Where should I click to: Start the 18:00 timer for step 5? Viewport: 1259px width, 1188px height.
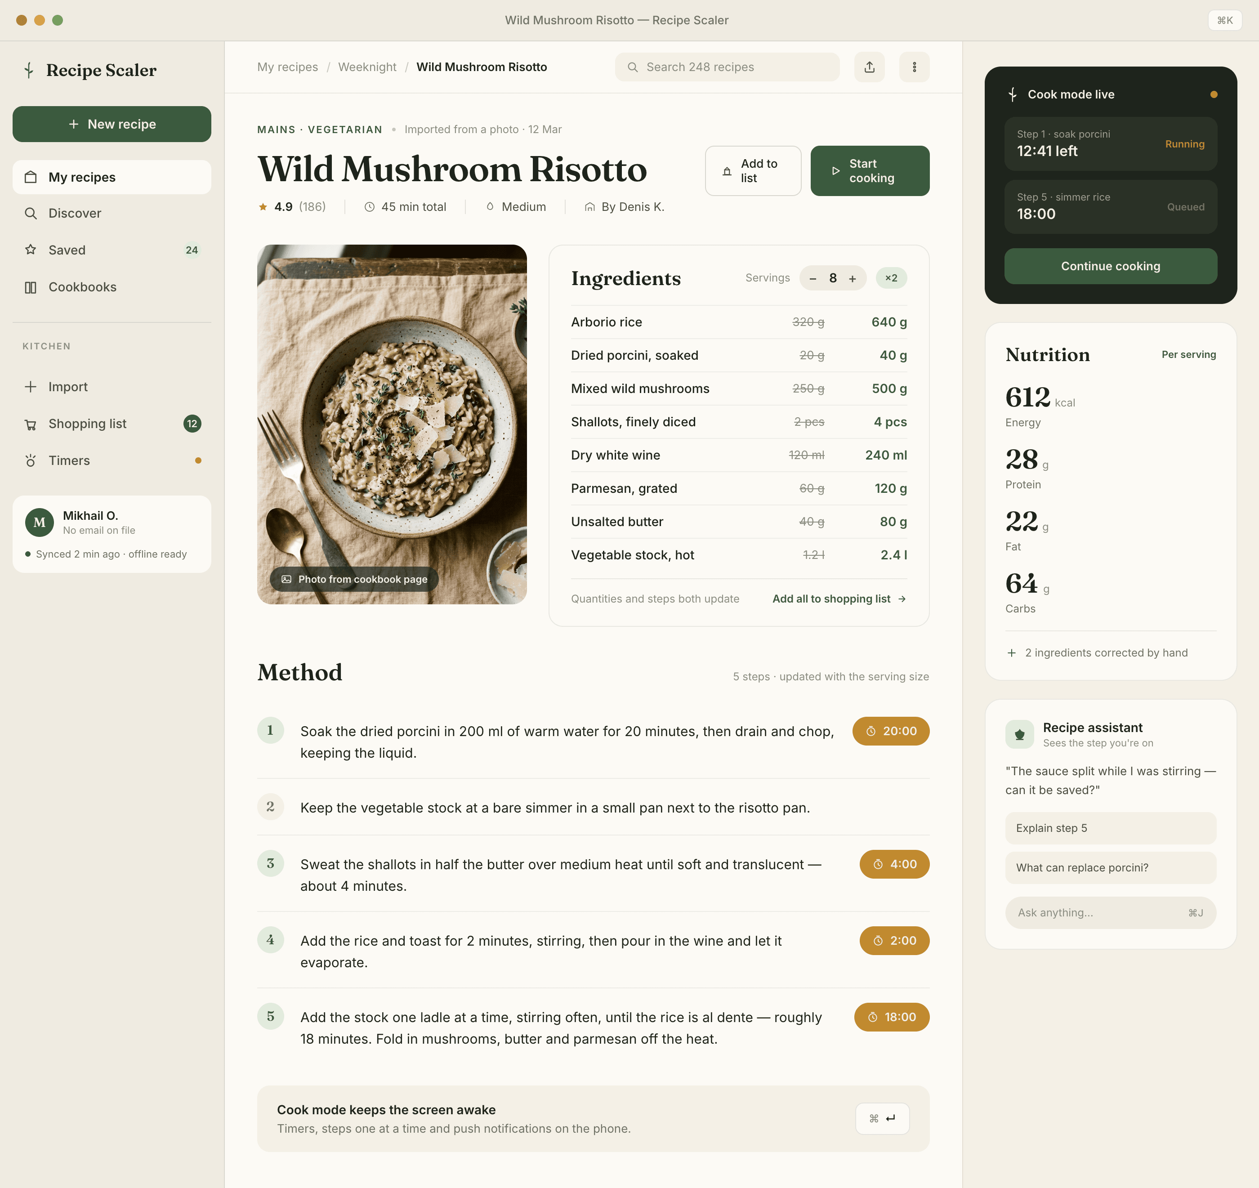[892, 1018]
